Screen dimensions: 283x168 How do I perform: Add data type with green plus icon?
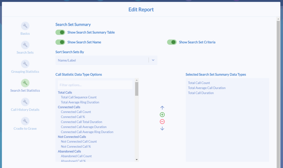(162, 115)
